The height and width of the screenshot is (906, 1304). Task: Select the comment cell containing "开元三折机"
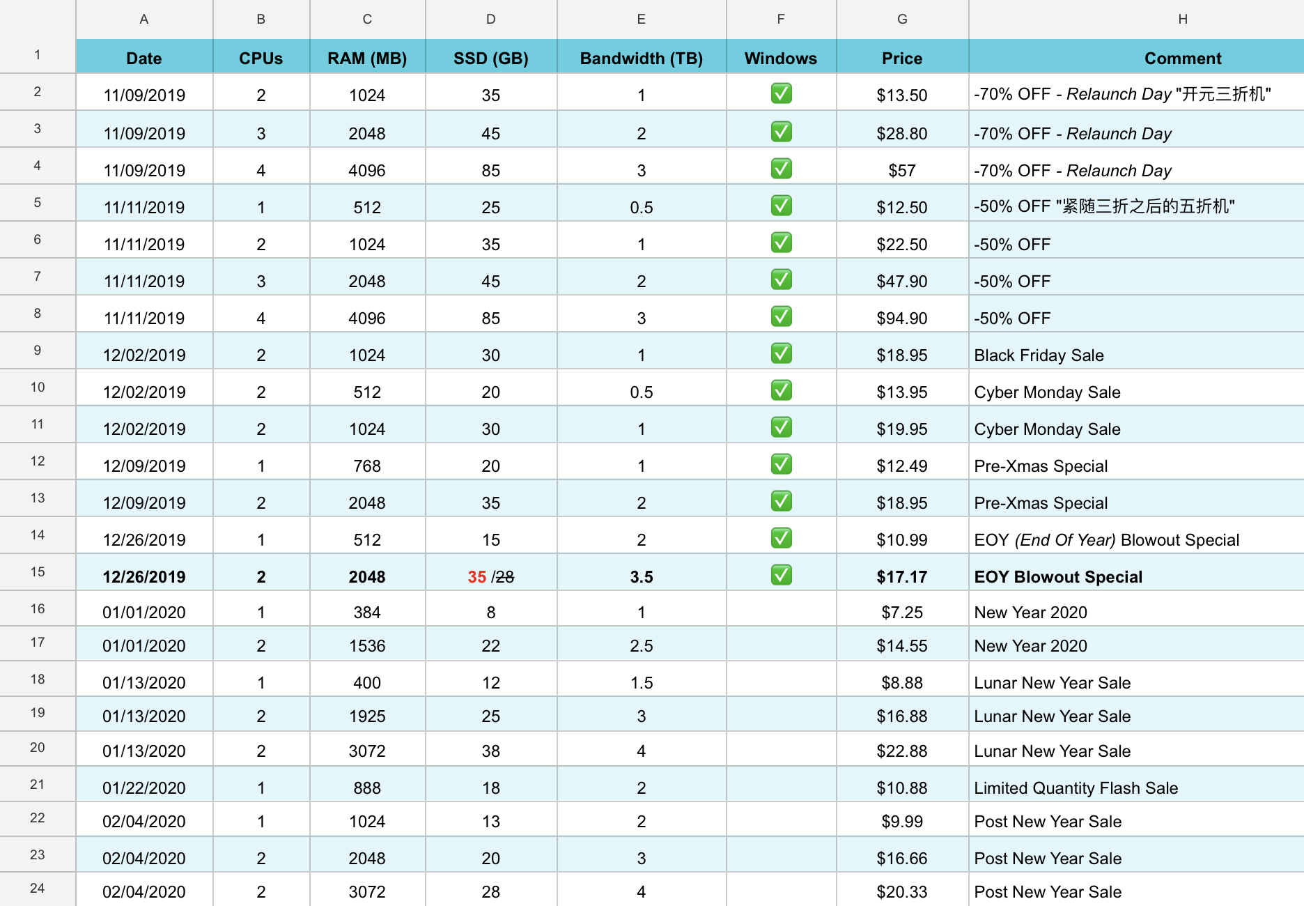tap(1136, 92)
